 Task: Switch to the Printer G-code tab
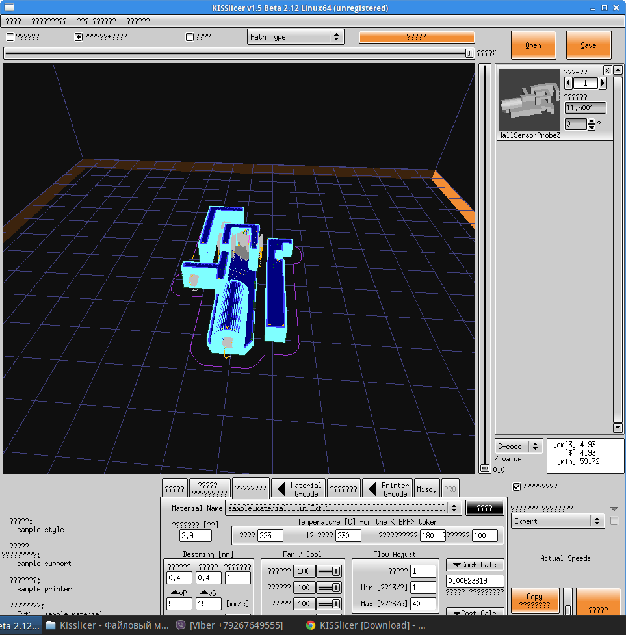point(388,489)
